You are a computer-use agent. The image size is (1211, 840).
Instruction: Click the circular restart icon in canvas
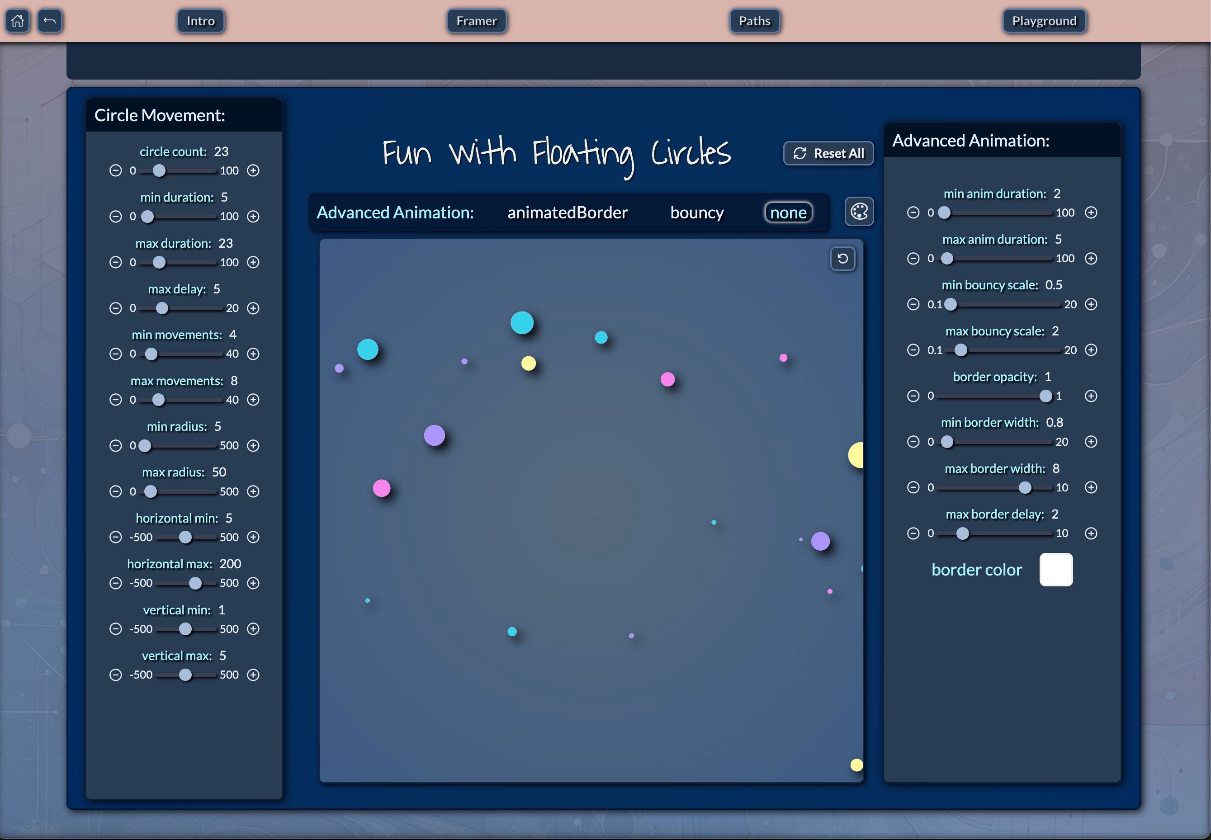click(842, 259)
